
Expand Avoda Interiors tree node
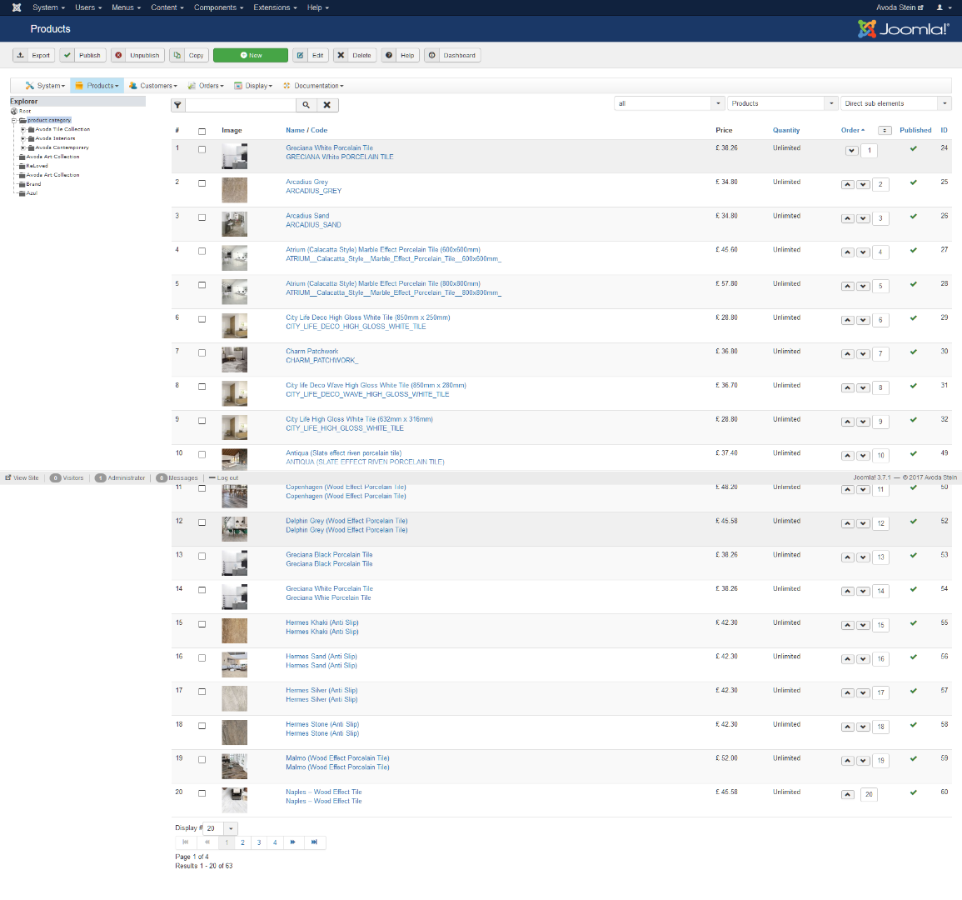click(23, 138)
